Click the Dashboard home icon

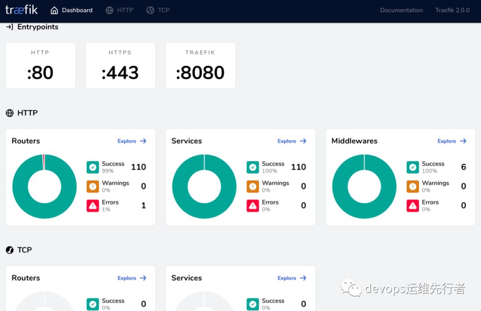click(x=54, y=10)
